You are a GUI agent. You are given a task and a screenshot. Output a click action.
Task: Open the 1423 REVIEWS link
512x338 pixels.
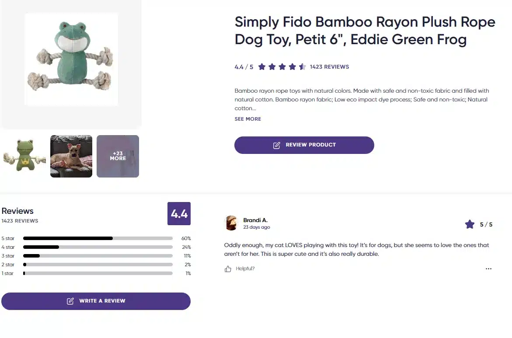click(x=329, y=66)
